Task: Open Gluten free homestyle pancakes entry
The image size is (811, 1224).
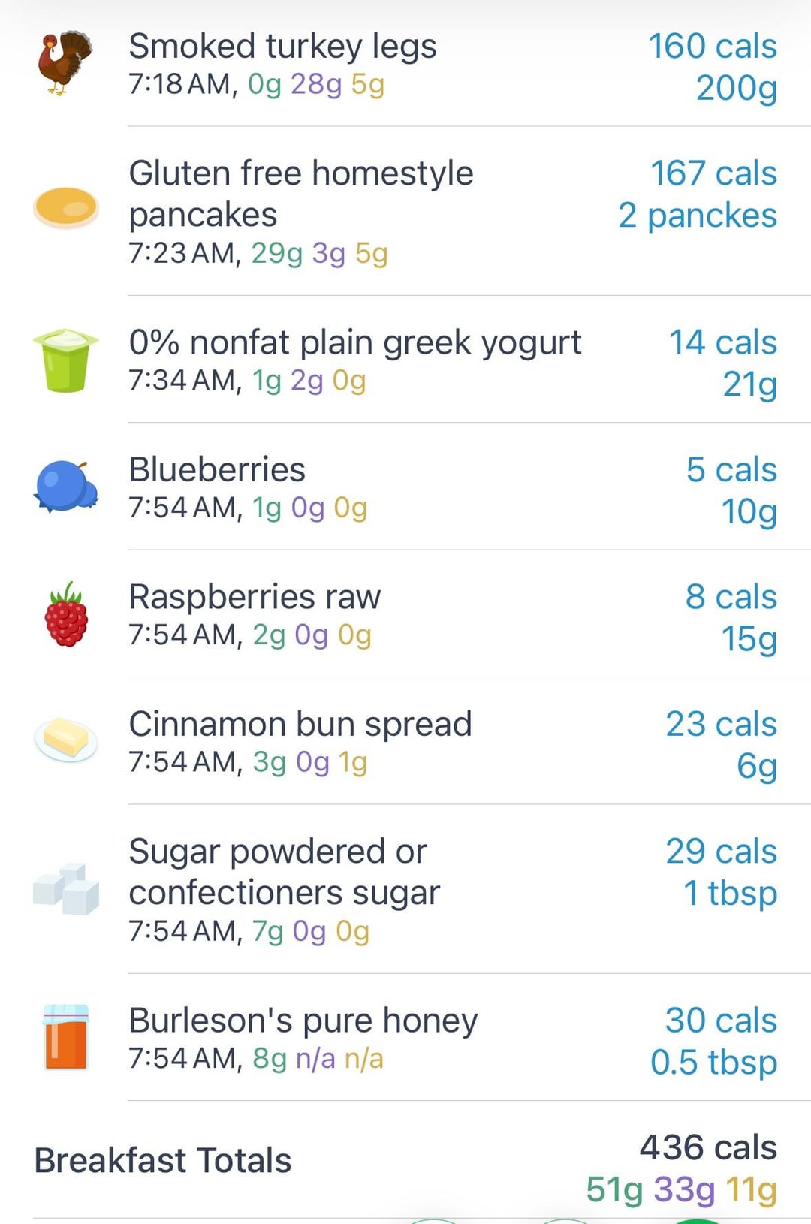Action: [405, 212]
